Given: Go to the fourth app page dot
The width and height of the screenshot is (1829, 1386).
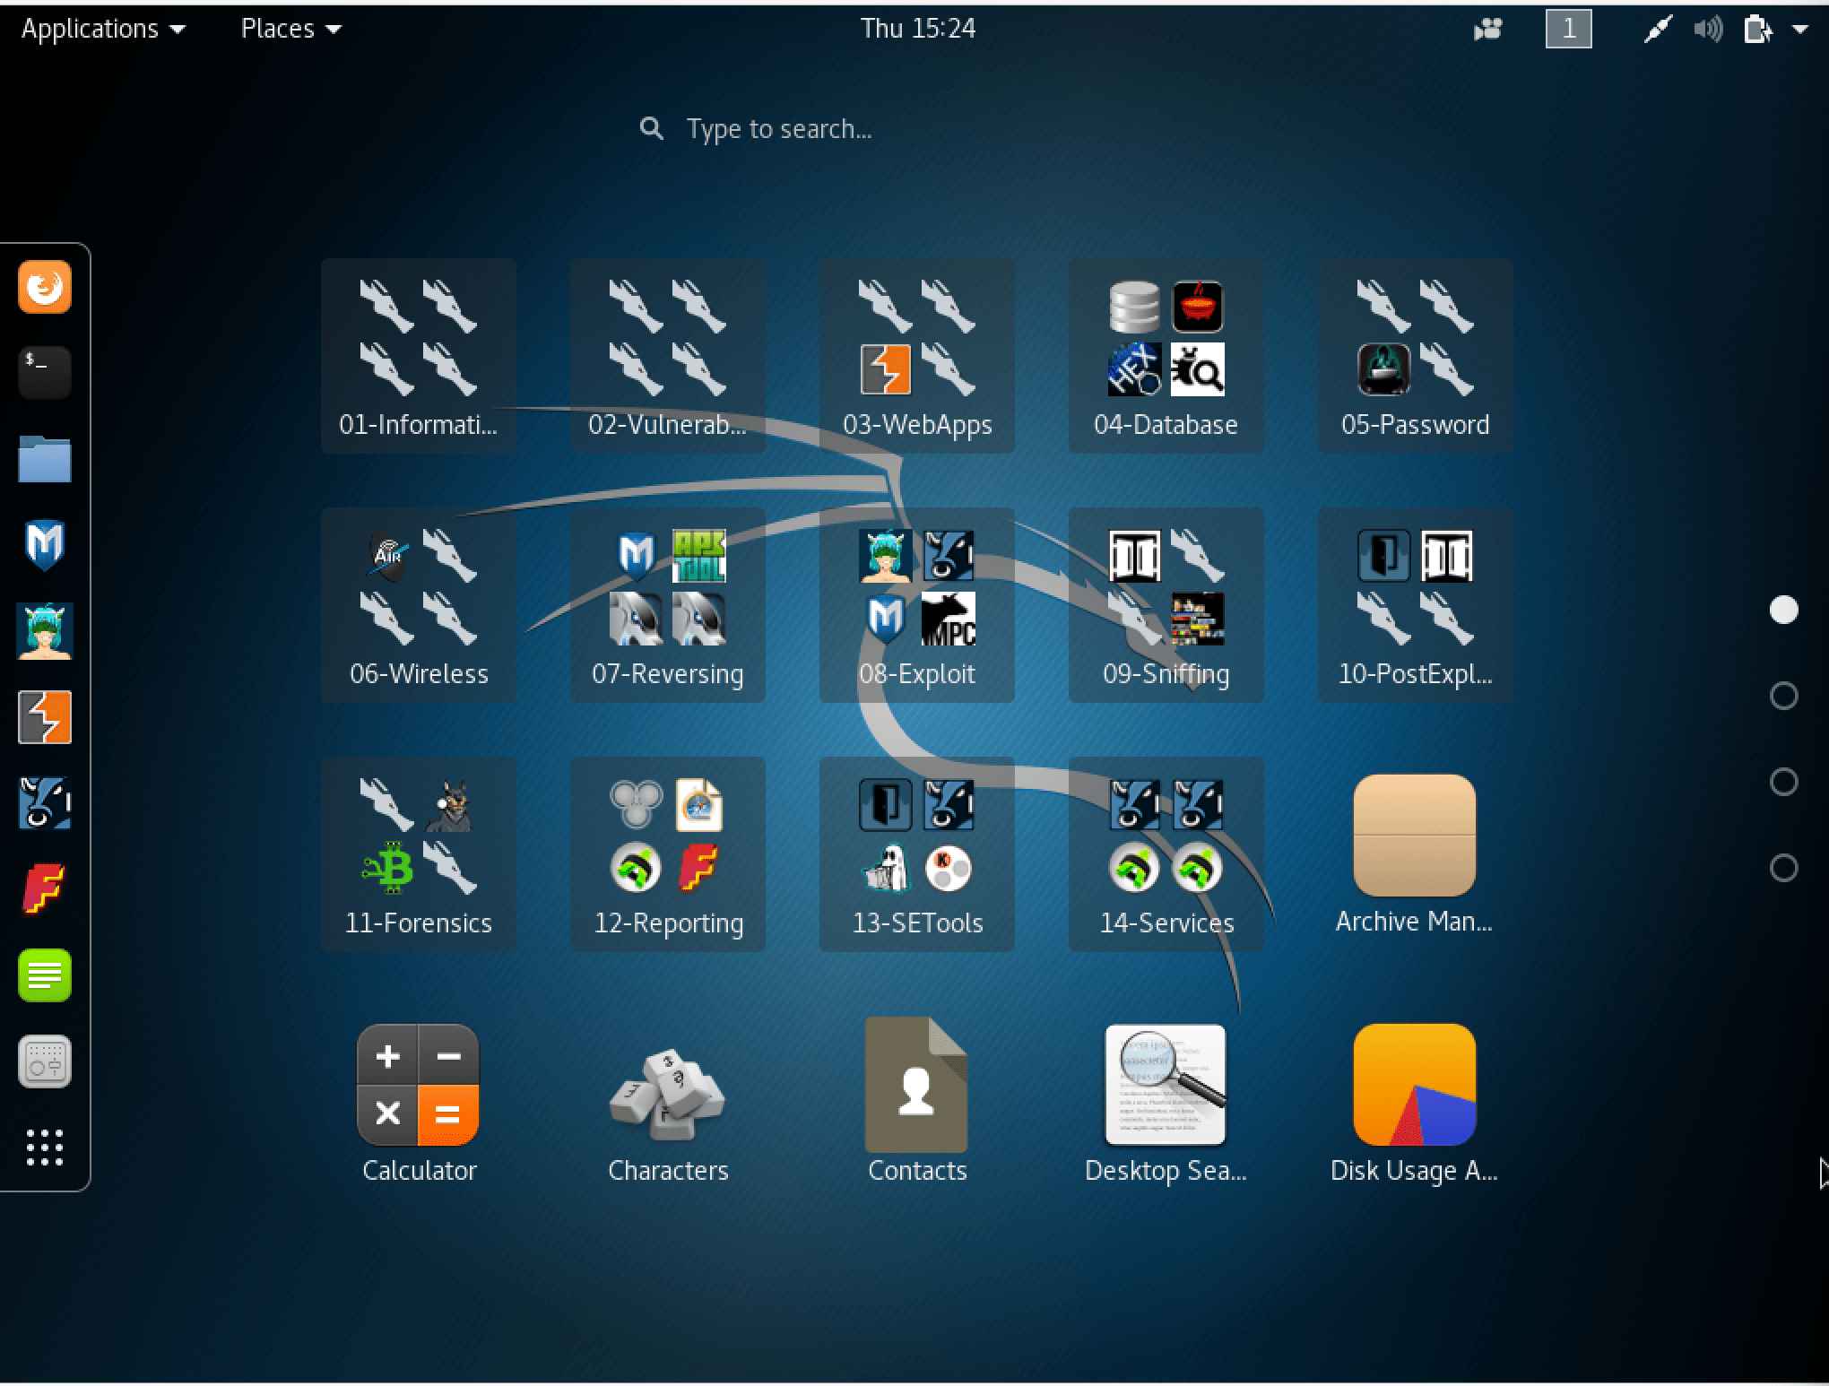Looking at the screenshot, I should point(1783,868).
